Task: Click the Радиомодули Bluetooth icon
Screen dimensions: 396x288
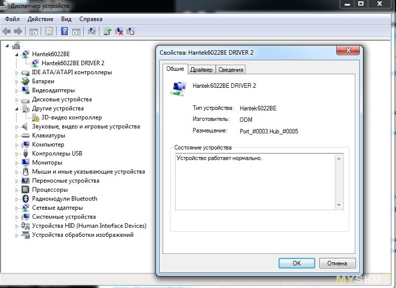Action: click(26, 199)
